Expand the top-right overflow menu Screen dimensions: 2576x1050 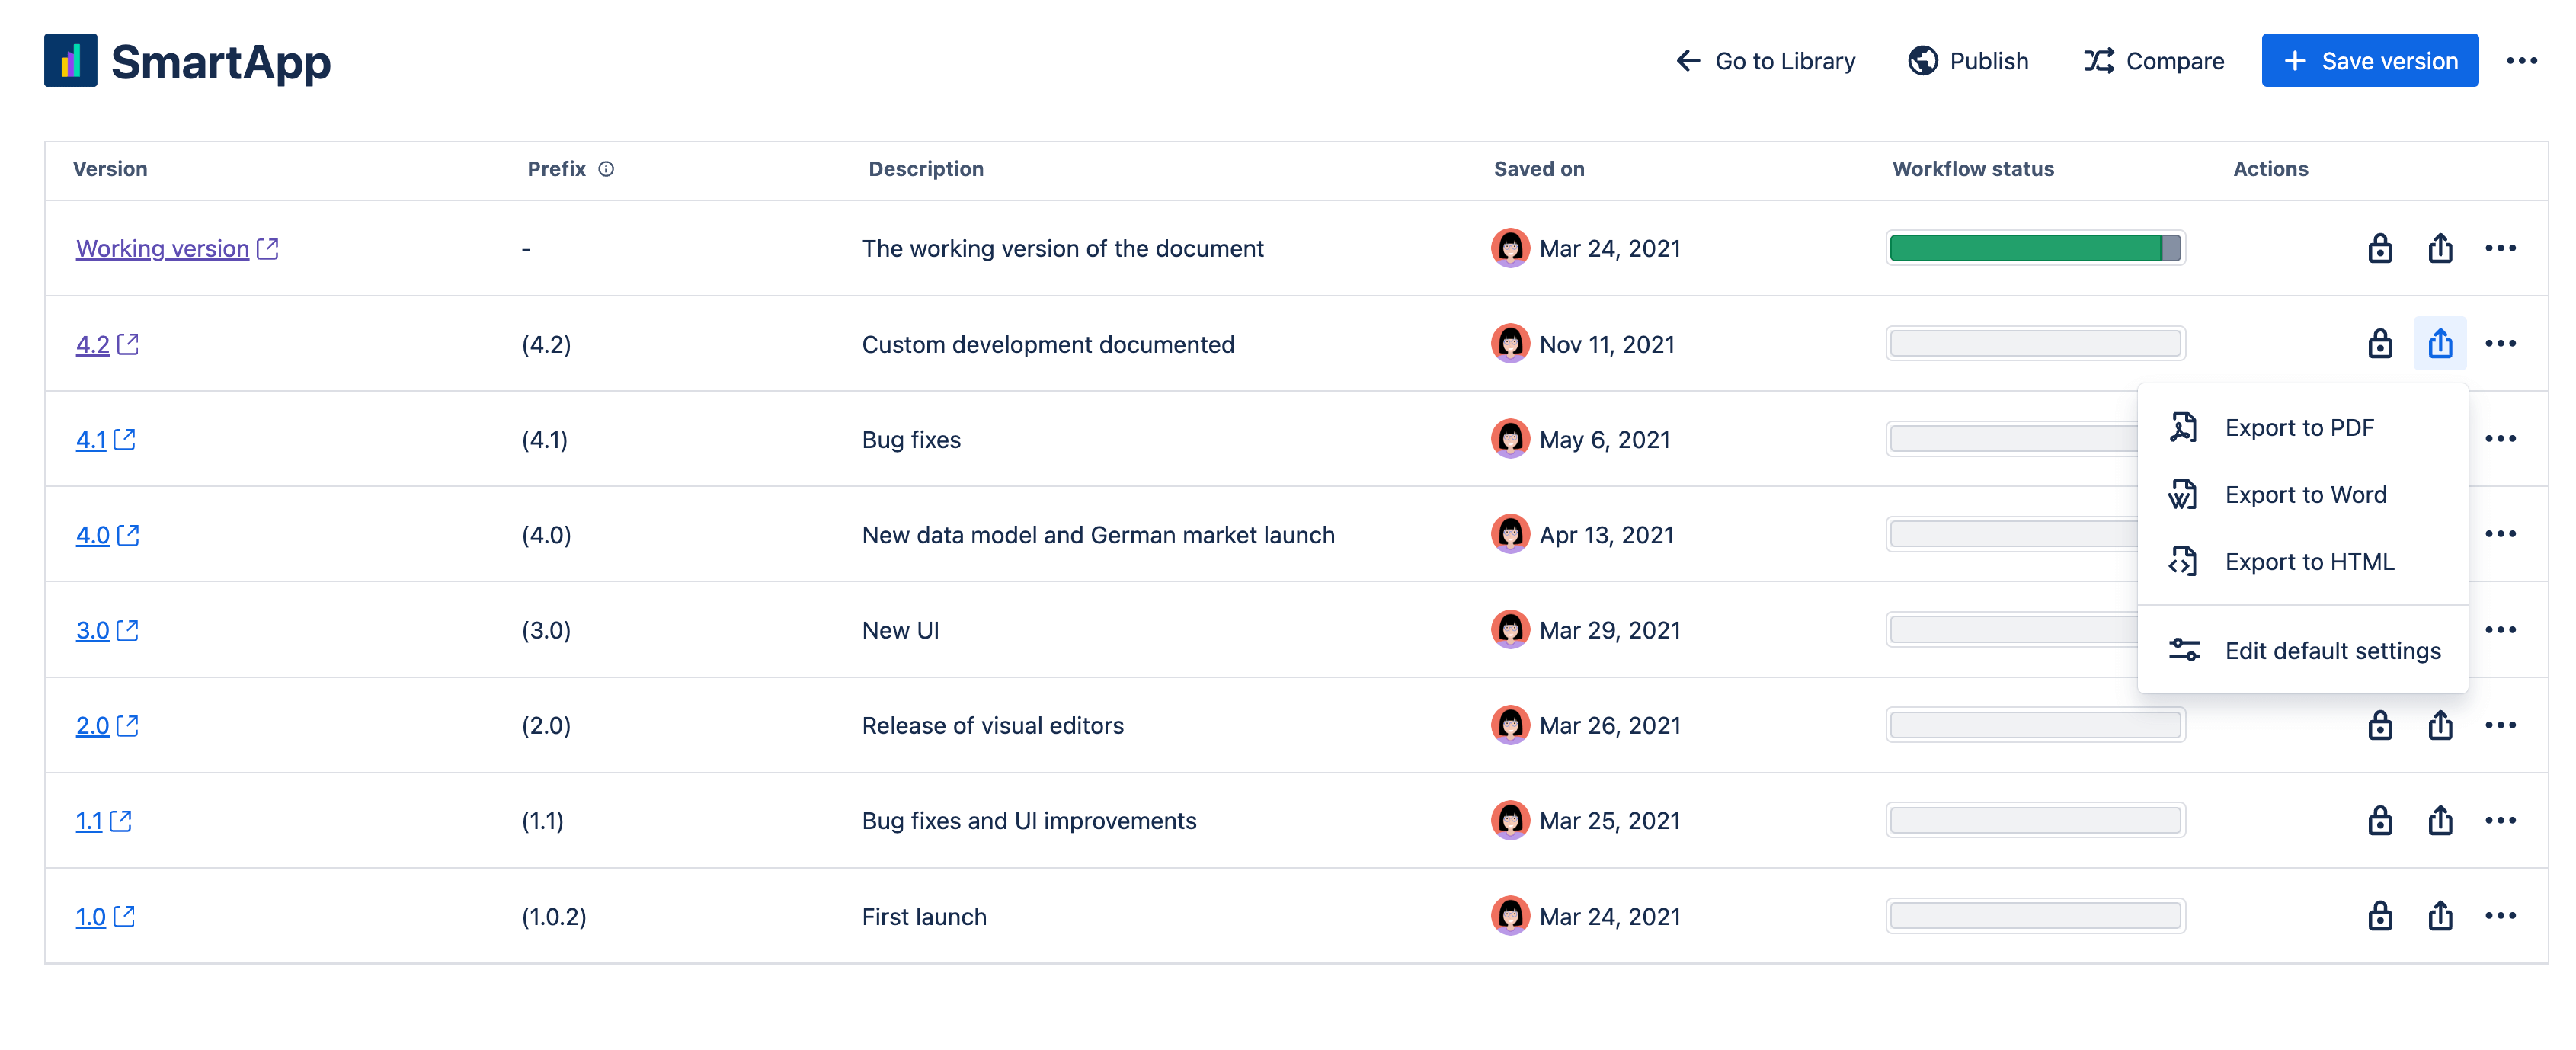coord(2522,60)
